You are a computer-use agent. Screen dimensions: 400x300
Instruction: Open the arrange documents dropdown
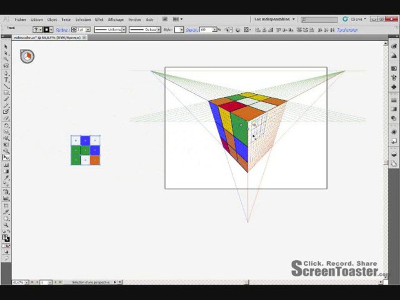[x=178, y=19]
